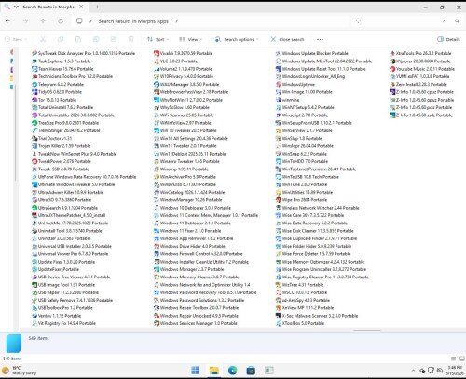Viewport: 466px width, 379px height.
Task: Select Technicians Toolbox Pro 1.2.0 Portable
Action: click(x=72, y=76)
